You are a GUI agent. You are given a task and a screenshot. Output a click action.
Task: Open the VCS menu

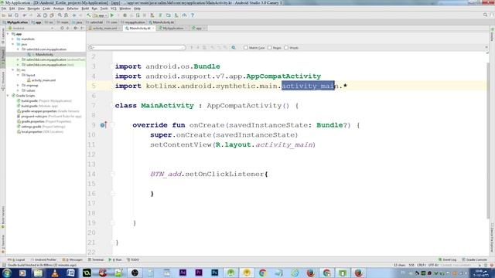point(114,8)
